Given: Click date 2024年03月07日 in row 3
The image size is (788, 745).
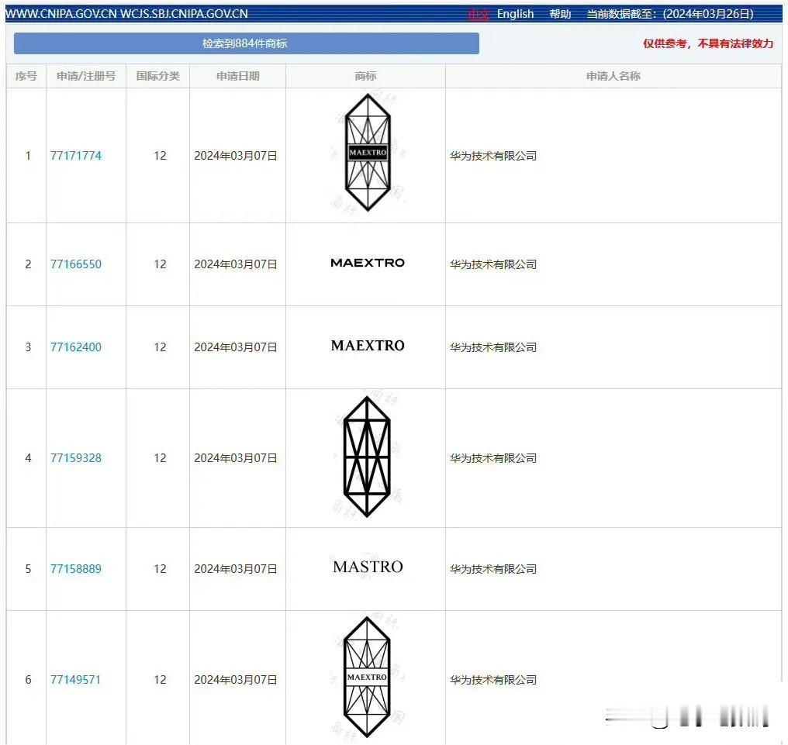Looking at the screenshot, I should (x=236, y=347).
